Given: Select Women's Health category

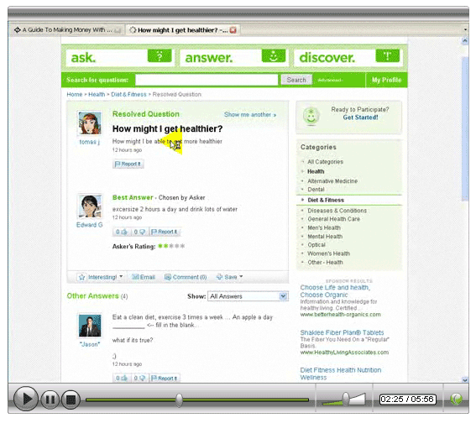Looking at the screenshot, I should [x=328, y=253].
